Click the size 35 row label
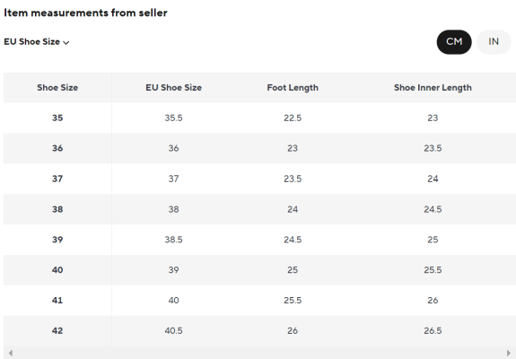Screen dimensions: 516x359 (57, 118)
